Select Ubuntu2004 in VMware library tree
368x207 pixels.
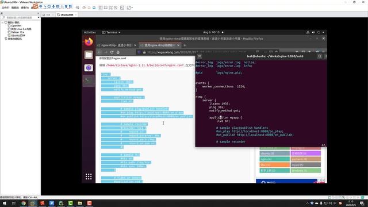[x=17, y=36]
